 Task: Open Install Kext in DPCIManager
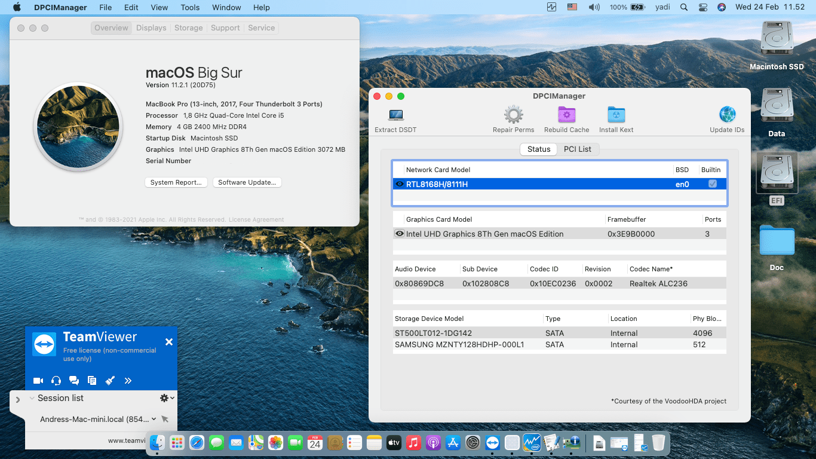[x=616, y=115]
